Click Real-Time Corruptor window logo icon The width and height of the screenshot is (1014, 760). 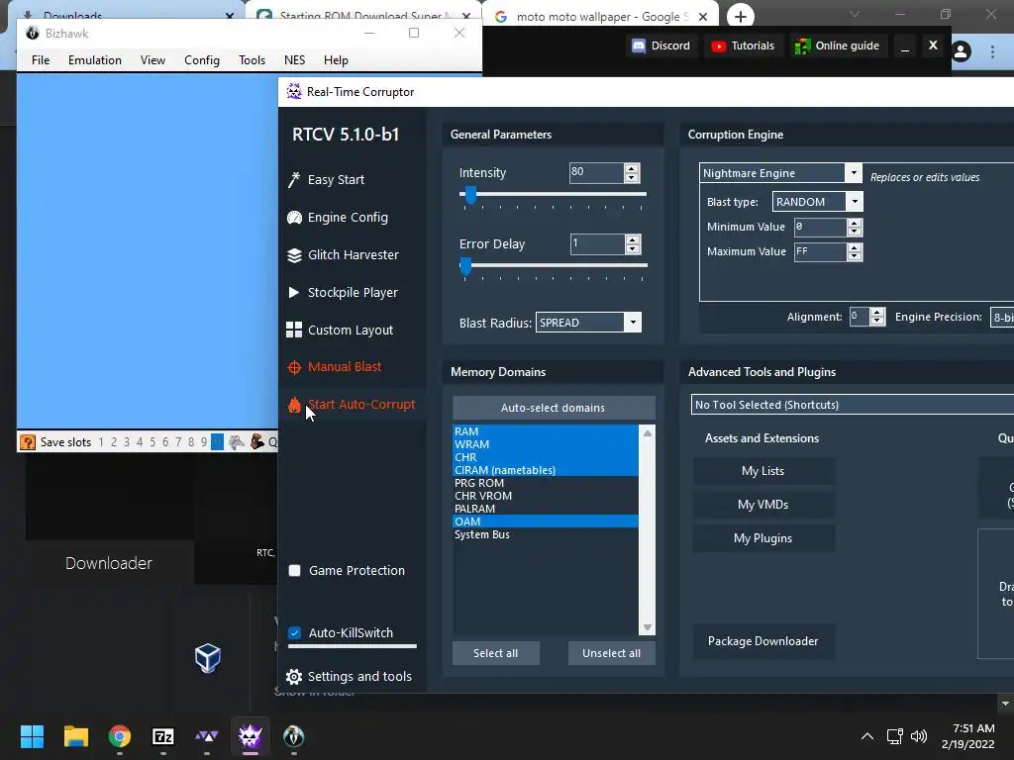[x=294, y=91]
